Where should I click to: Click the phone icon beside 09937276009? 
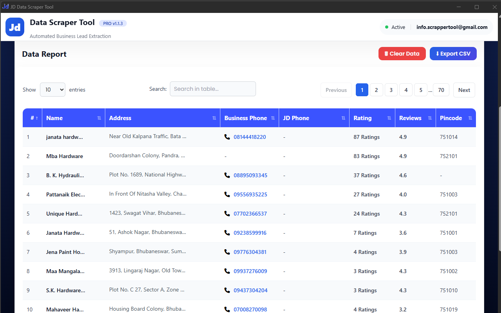(x=227, y=271)
